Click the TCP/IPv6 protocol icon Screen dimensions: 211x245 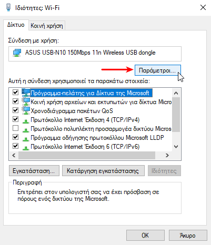(x=26, y=148)
